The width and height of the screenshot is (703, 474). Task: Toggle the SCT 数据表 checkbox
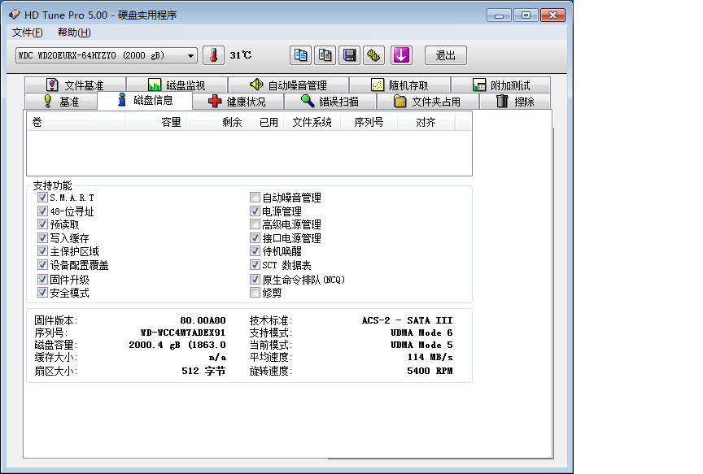(x=255, y=265)
